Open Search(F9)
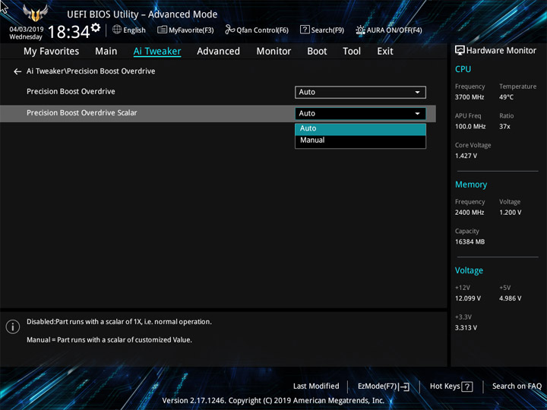Image resolution: width=547 pixels, height=410 pixels. [322, 30]
